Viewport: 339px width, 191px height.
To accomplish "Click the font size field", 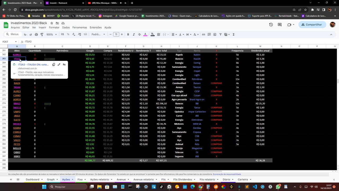I will pos(116,34).
